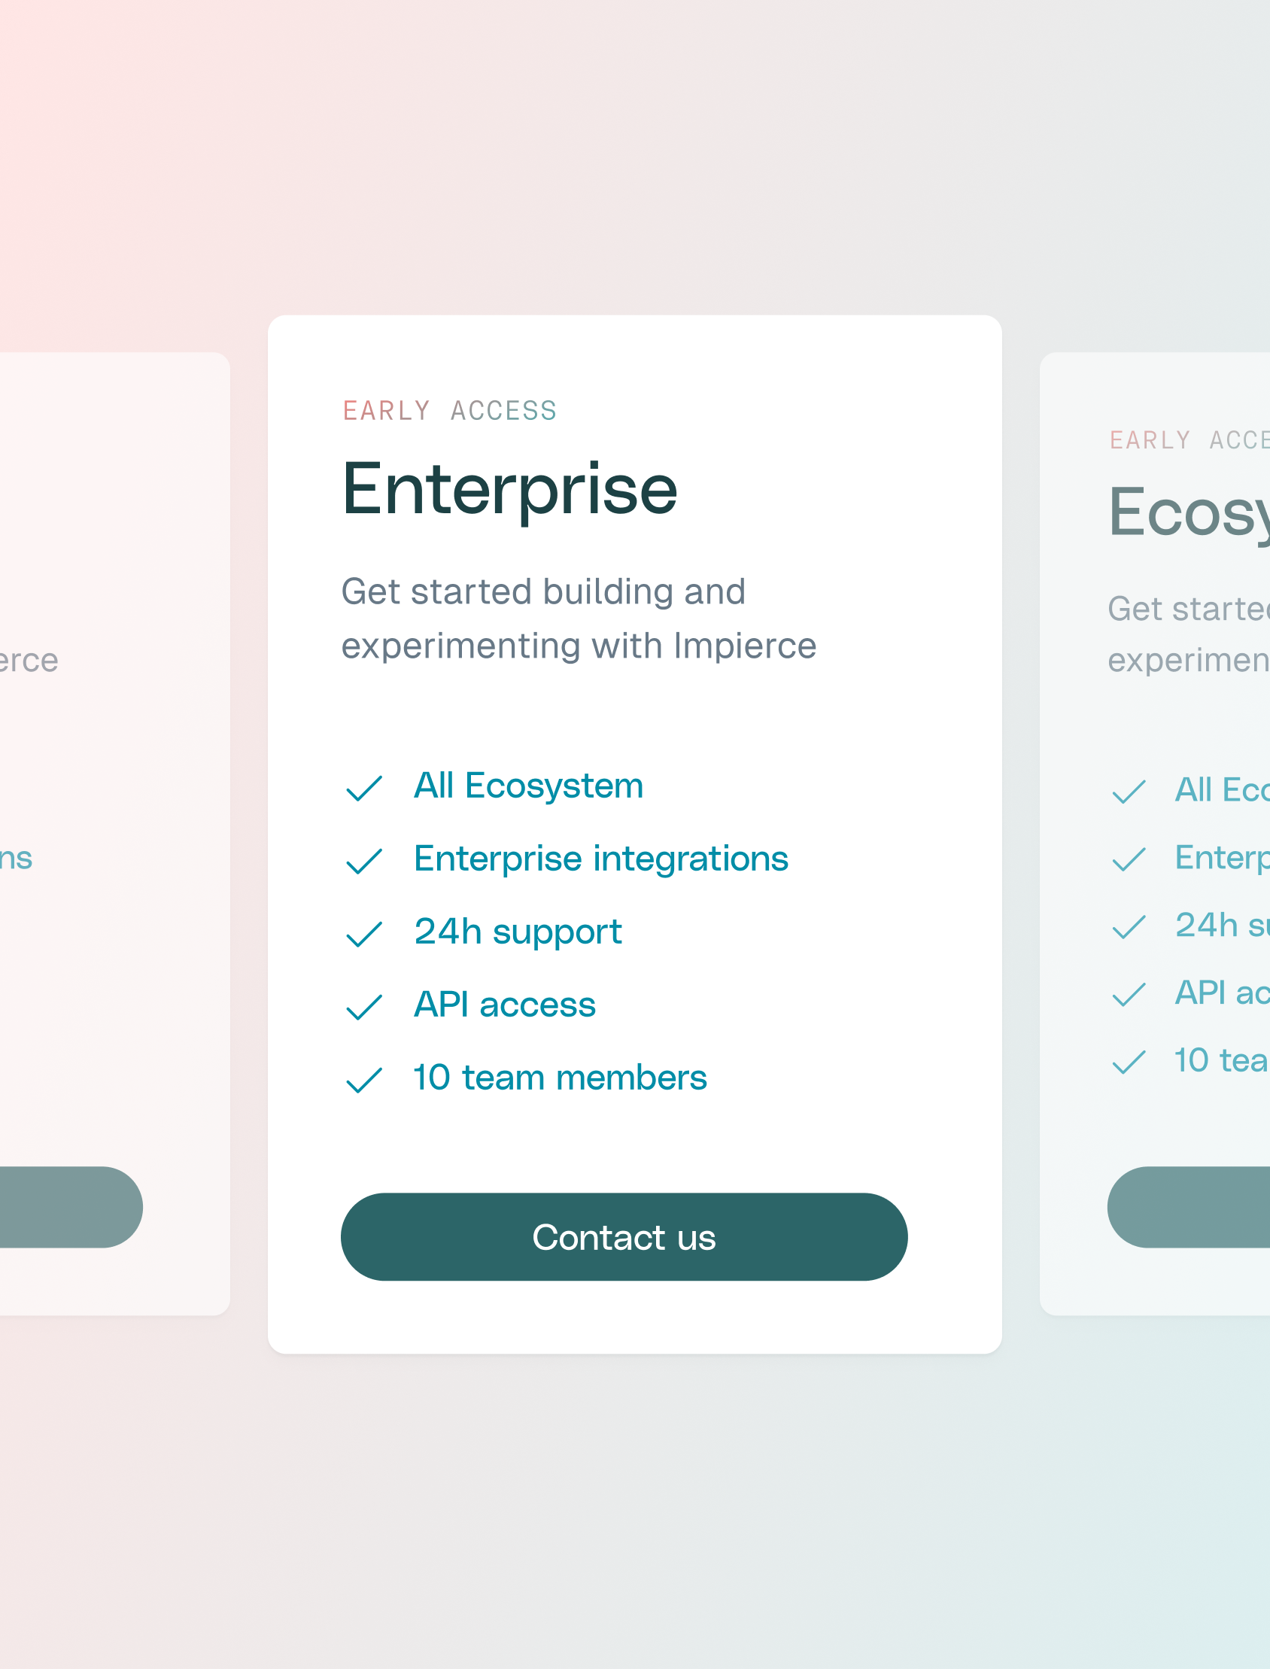Click the checkmark beside All Ecosystem
Viewport: 1270px width, 1669px height.
363,789
